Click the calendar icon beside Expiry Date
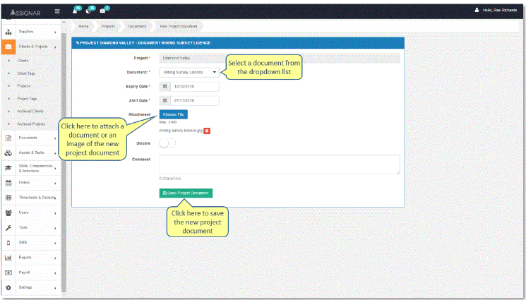The height and width of the screenshot is (300, 526). coord(165,86)
